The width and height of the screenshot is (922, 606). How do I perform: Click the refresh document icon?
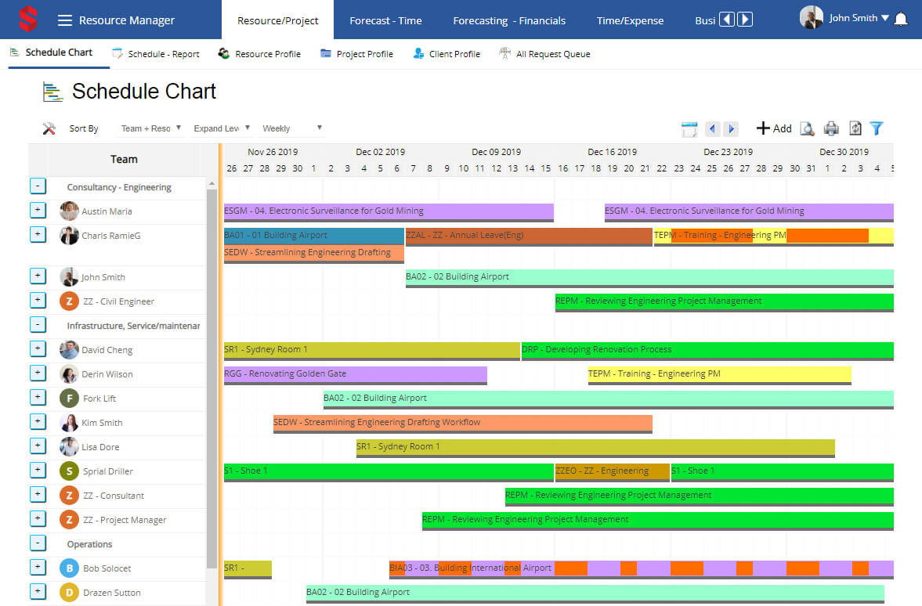(x=855, y=128)
